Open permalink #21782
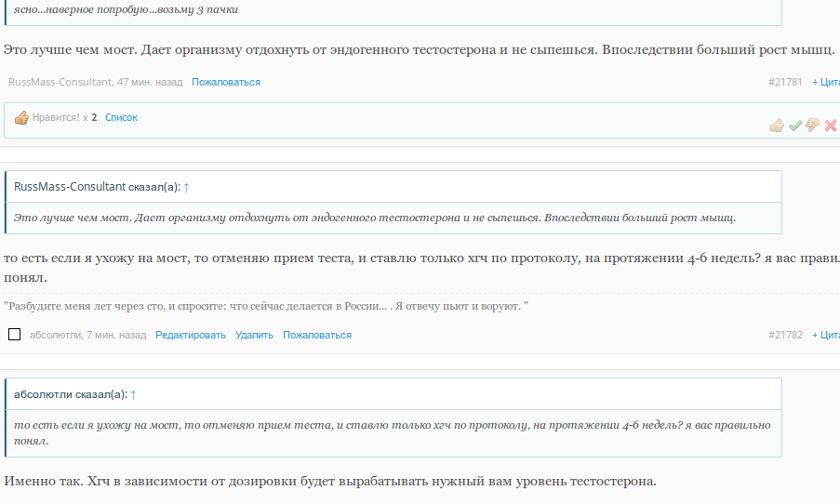Screen dimensions: 840x504 [x=785, y=335]
